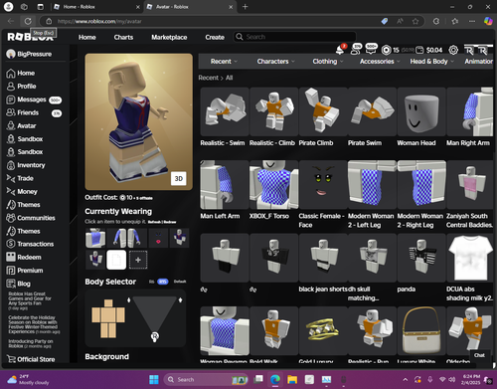The width and height of the screenshot is (497, 389).
Task: Click the browser address bar
Action: tap(212, 21)
